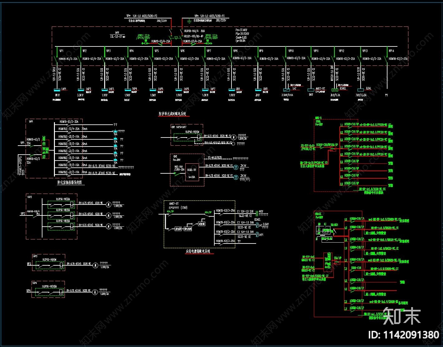Click the 1AP5 load box label
443x347 pixels.
point(160,89)
